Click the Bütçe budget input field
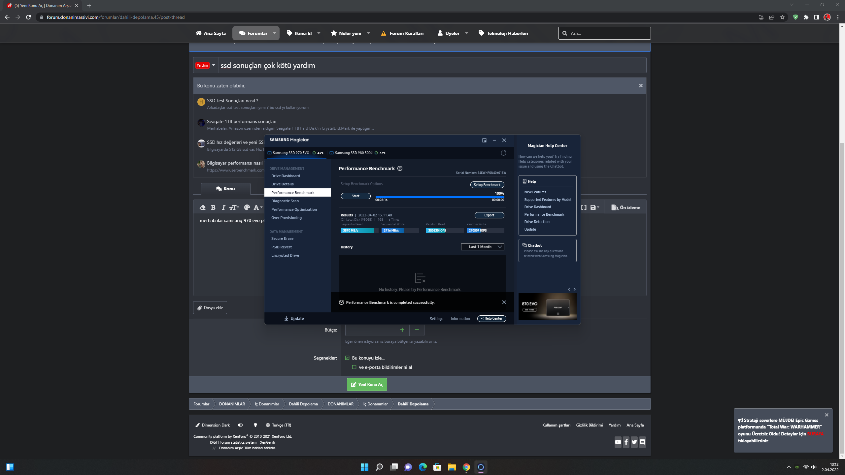Viewport: 845px width, 475px height. (x=370, y=330)
